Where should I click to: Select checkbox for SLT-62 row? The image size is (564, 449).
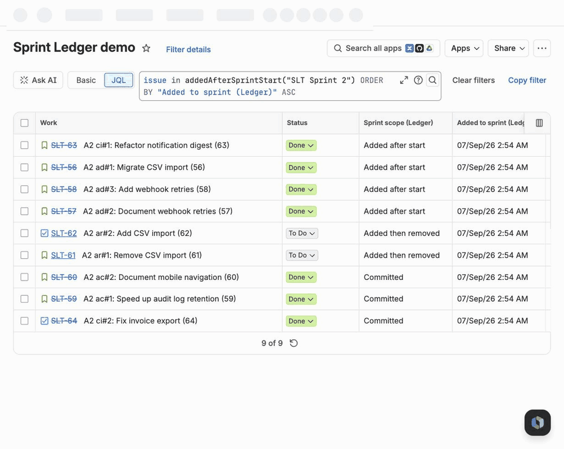click(25, 233)
